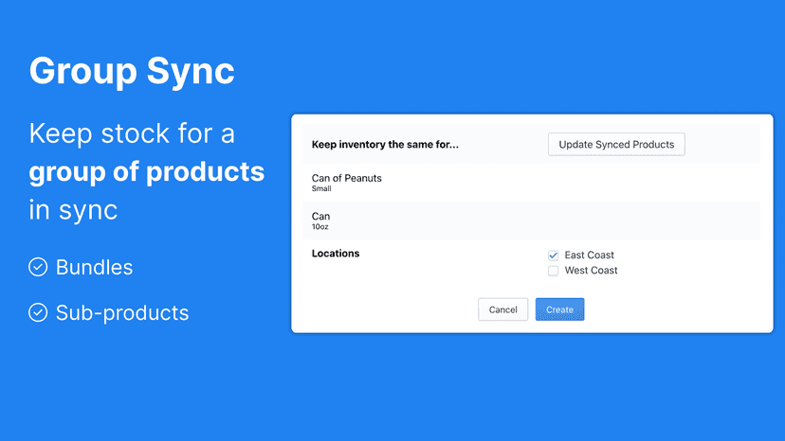Click the 'Keep stock for a' tagline text
Viewport: 785px width, 441px height.
(132, 134)
